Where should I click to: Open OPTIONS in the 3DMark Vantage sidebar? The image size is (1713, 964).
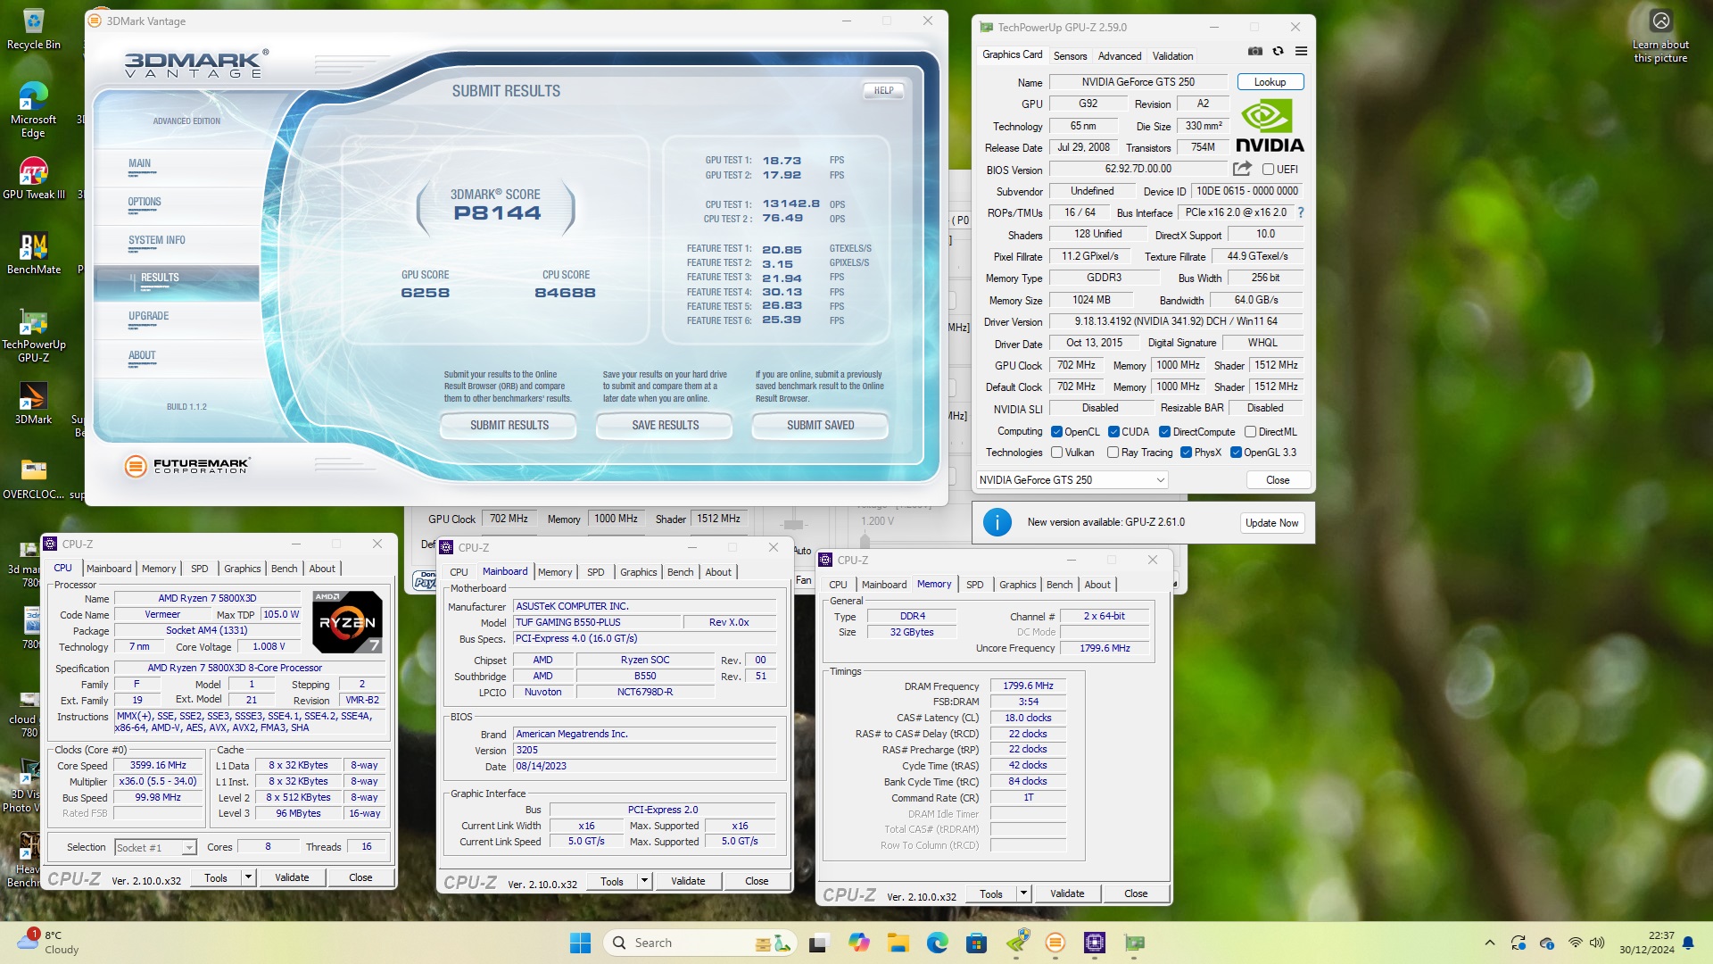click(145, 203)
